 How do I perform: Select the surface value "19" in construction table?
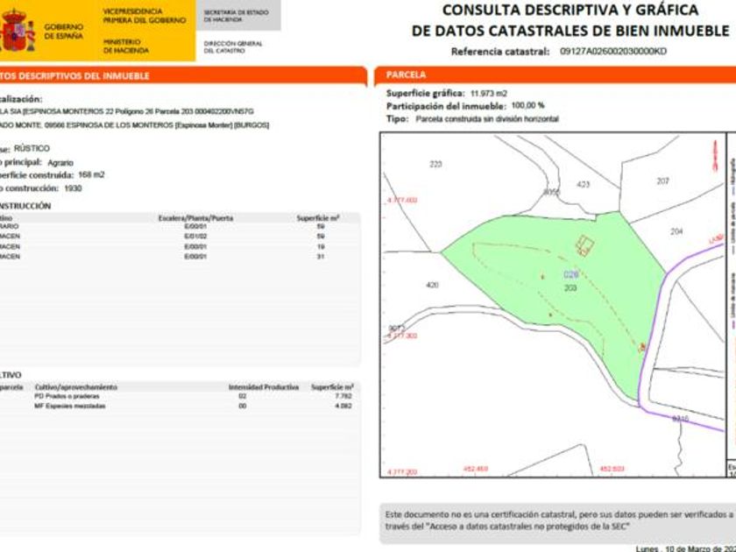click(x=321, y=246)
